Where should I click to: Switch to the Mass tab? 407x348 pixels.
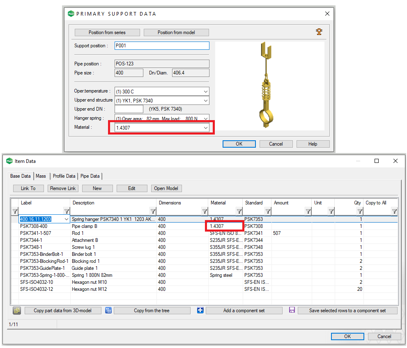click(41, 176)
